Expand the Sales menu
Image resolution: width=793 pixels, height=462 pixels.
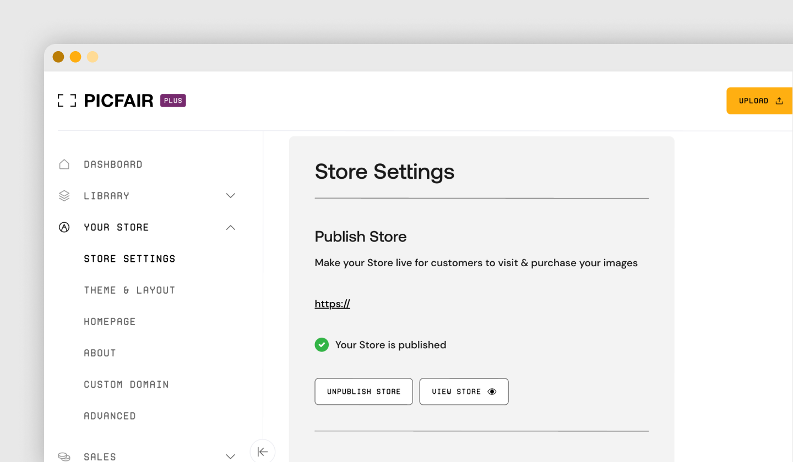[x=230, y=455]
